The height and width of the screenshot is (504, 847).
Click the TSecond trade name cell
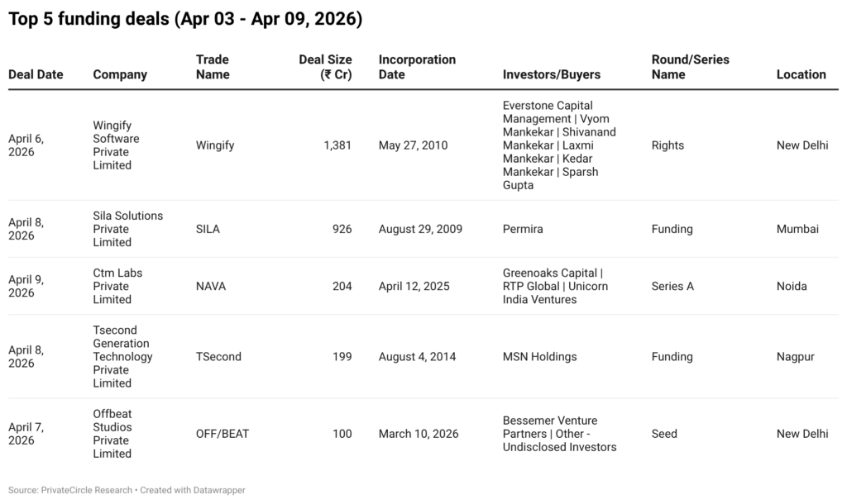pos(218,357)
